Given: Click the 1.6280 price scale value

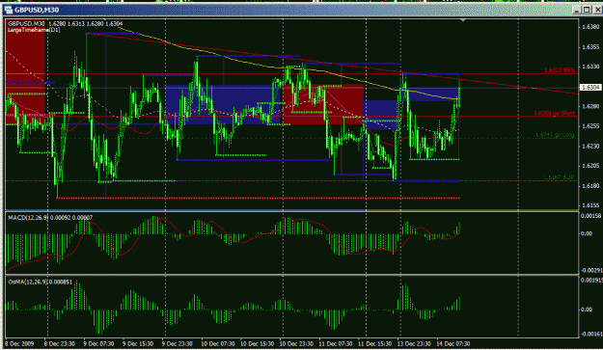Looking at the screenshot, I should click(590, 106).
